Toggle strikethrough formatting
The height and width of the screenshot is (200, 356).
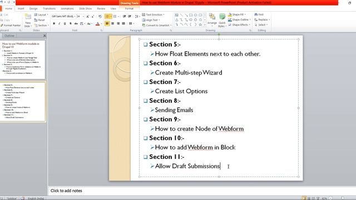coord(76,23)
